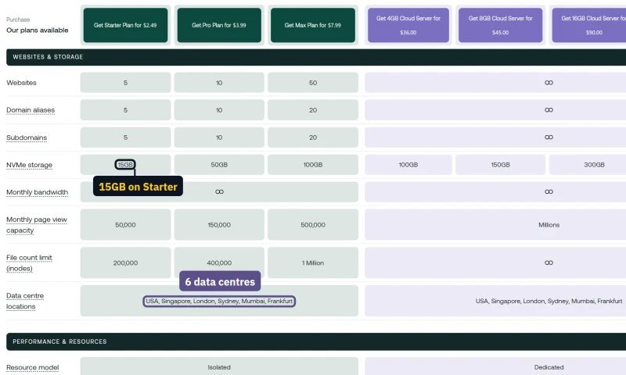Click cloud Websites infinity symbol
Image resolution: width=626 pixels, height=375 pixels.
(549, 83)
